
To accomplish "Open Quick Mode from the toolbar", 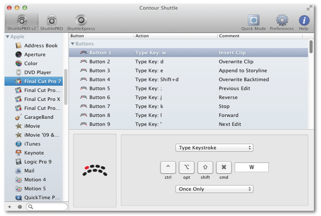I will pyautogui.click(x=253, y=22).
